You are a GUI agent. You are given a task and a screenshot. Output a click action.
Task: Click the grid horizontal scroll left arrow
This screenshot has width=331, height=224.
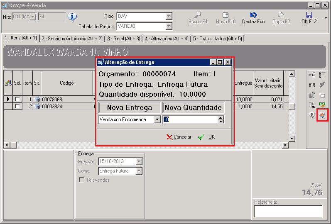(x=7, y=145)
